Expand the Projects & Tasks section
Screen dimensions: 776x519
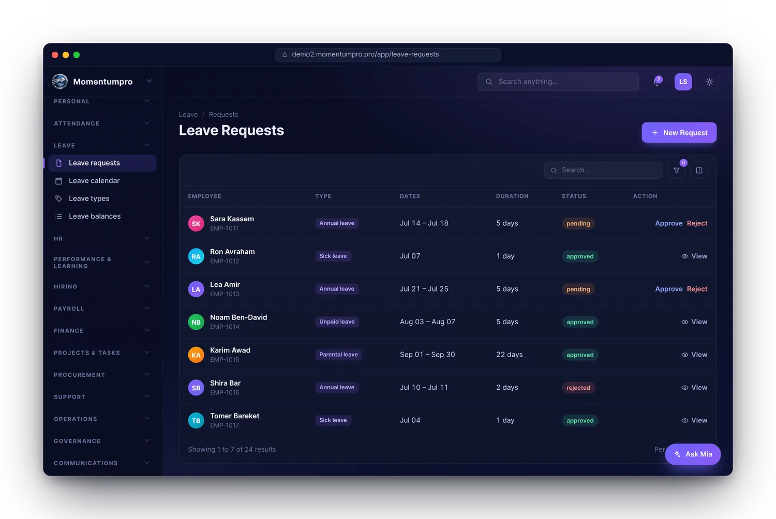(147, 353)
